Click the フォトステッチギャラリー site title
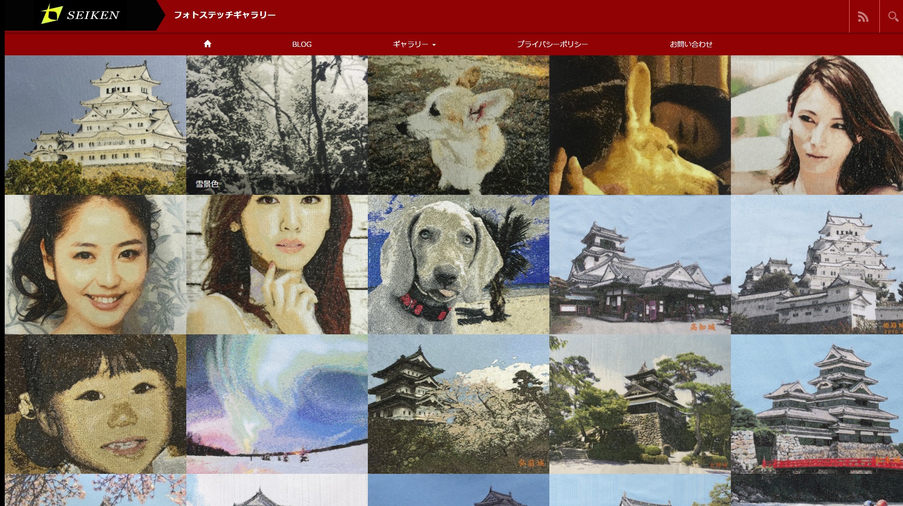903x506 pixels. point(225,15)
